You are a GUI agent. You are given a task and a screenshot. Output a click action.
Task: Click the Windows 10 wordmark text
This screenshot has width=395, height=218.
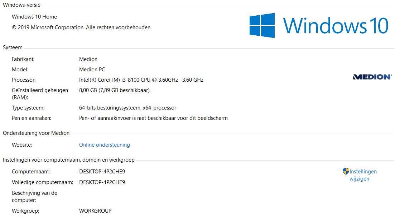coord(336,25)
